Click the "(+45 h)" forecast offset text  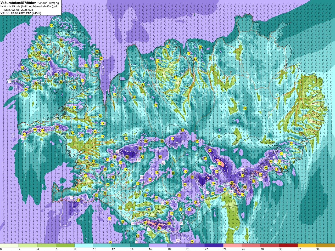pos(36,13)
